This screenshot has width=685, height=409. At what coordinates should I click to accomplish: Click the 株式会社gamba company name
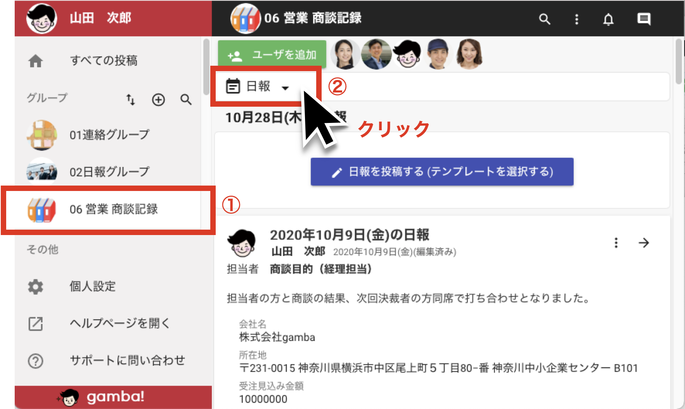[x=277, y=337]
